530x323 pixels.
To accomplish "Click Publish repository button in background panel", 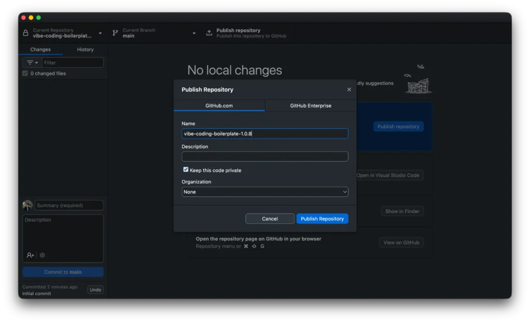I will [398, 126].
